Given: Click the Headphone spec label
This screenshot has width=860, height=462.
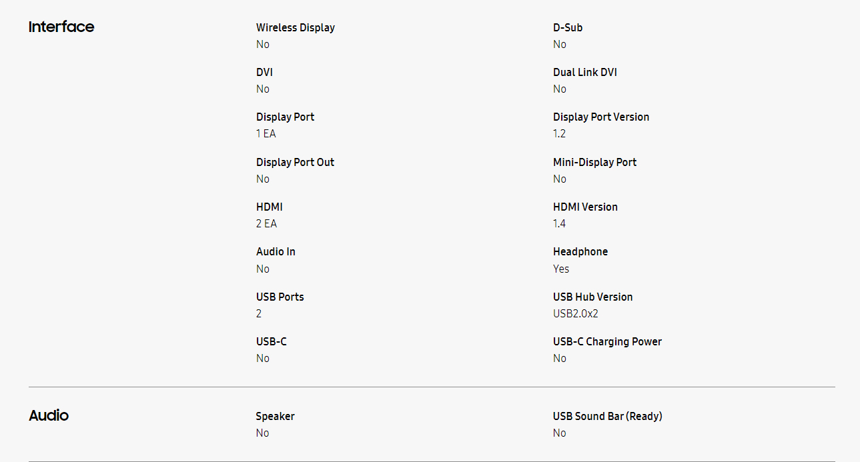Looking at the screenshot, I should tap(580, 251).
